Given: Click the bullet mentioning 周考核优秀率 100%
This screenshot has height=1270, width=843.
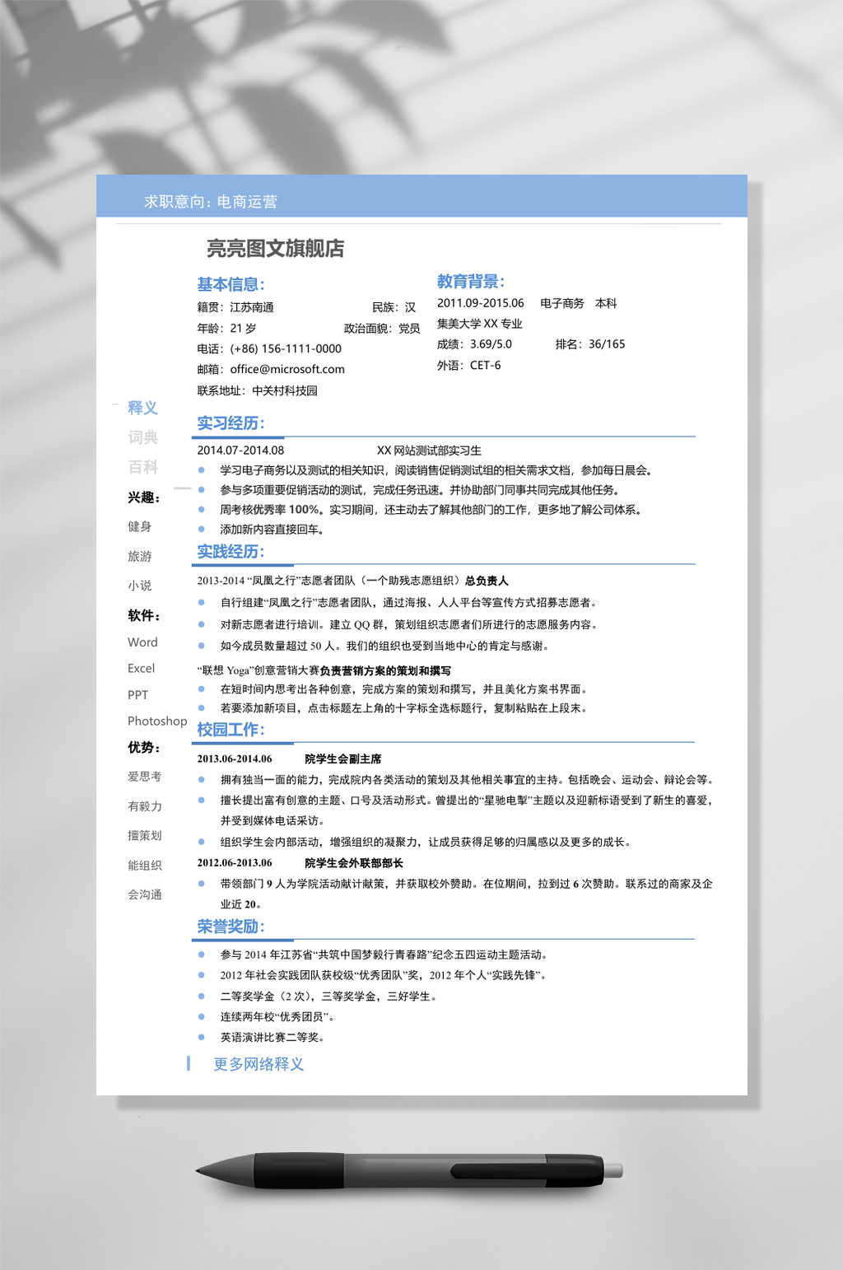Looking at the screenshot, I should point(431,510).
